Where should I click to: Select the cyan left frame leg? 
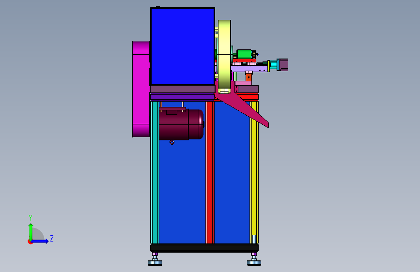pyautogui.click(x=155, y=172)
